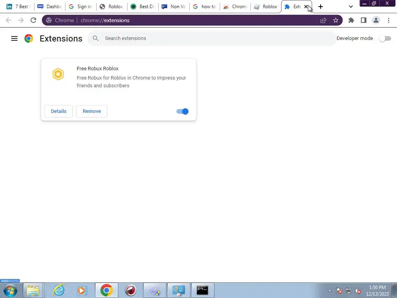397x298 pixels.
Task: Switch to the how to Google tab
Action: click(x=205, y=7)
